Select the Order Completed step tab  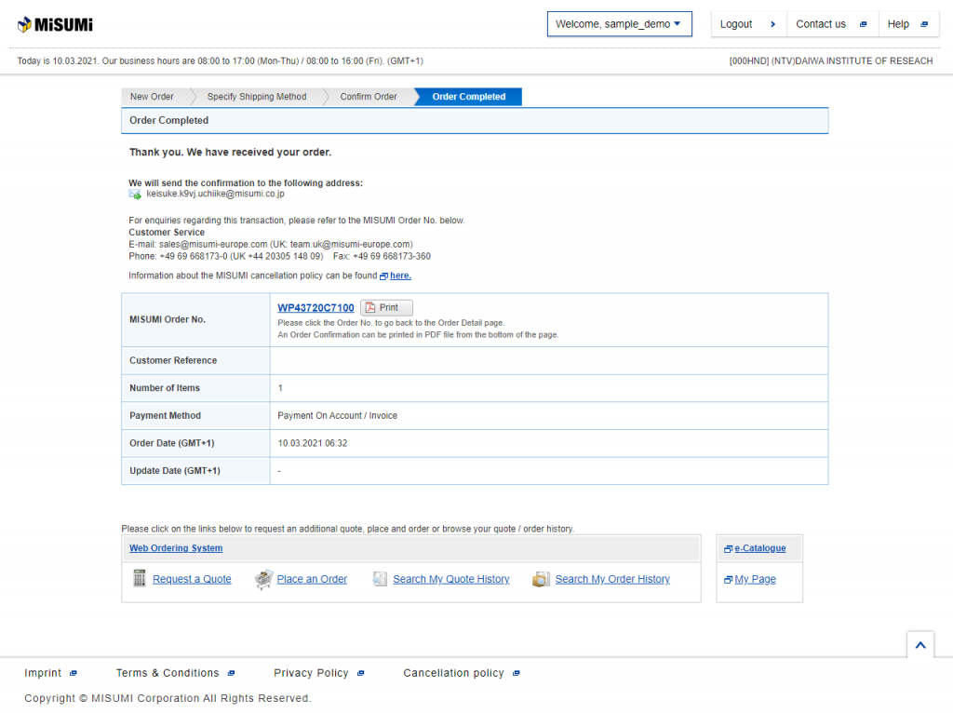click(469, 97)
